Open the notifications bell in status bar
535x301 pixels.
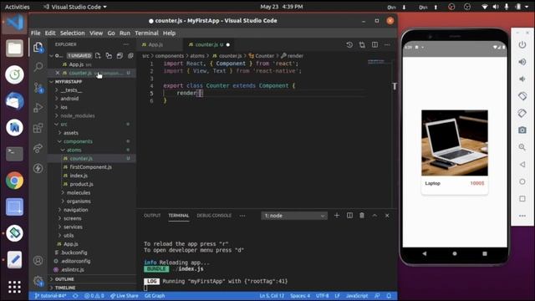coord(389,296)
